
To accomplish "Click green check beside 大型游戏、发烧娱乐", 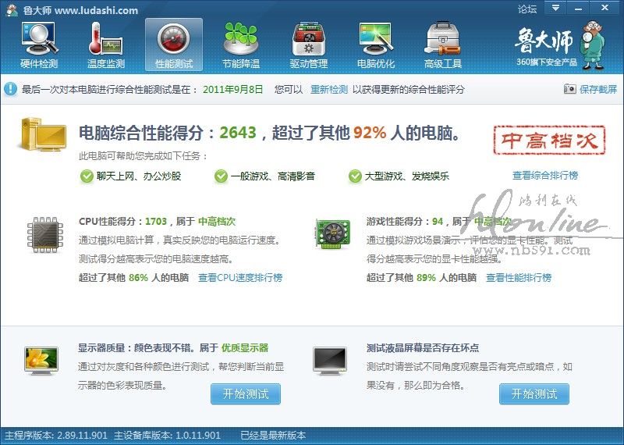I will pos(355,176).
